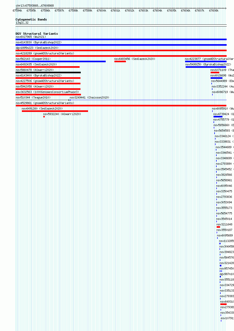The height and width of the screenshot is (331, 234).
Task: Click the red bar under nsv6492435
Action: [48, 67]
